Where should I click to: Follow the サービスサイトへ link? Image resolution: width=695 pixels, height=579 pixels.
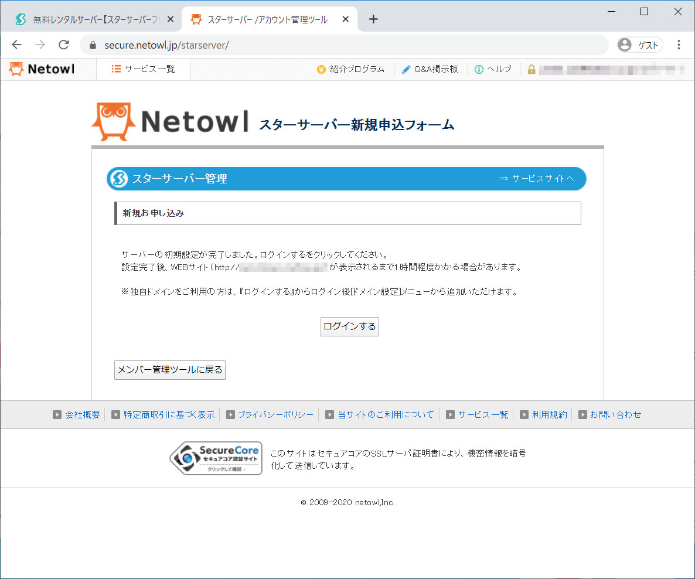tap(537, 179)
